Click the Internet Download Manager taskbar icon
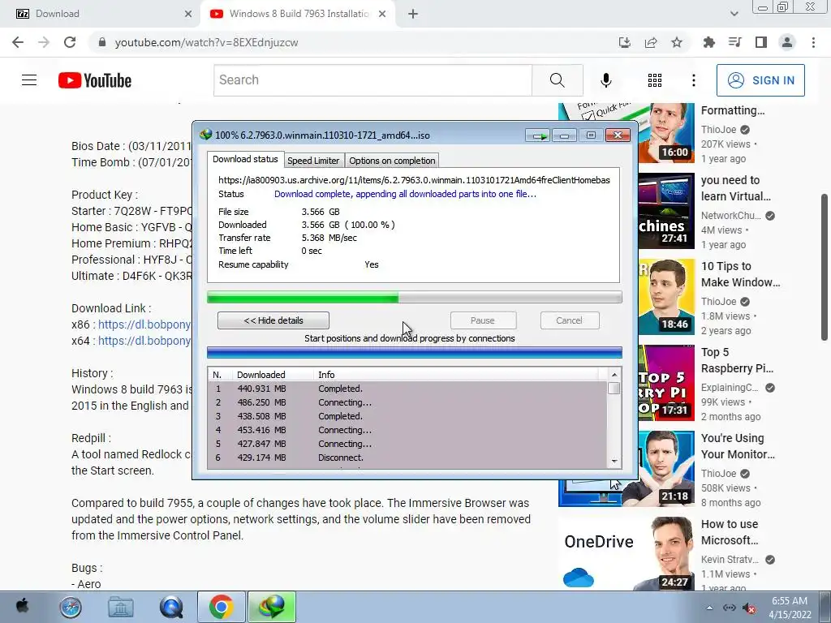The width and height of the screenshot is (831, 623). (271, 607)
